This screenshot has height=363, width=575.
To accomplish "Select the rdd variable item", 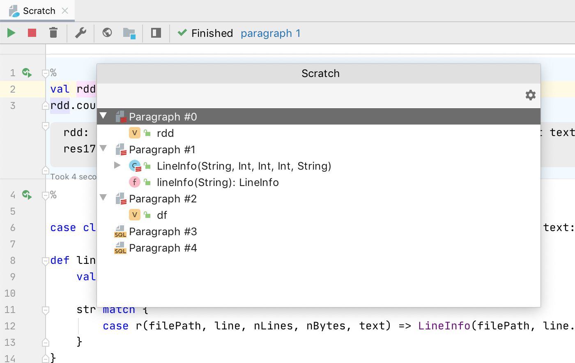I will [x=165, y=133].
